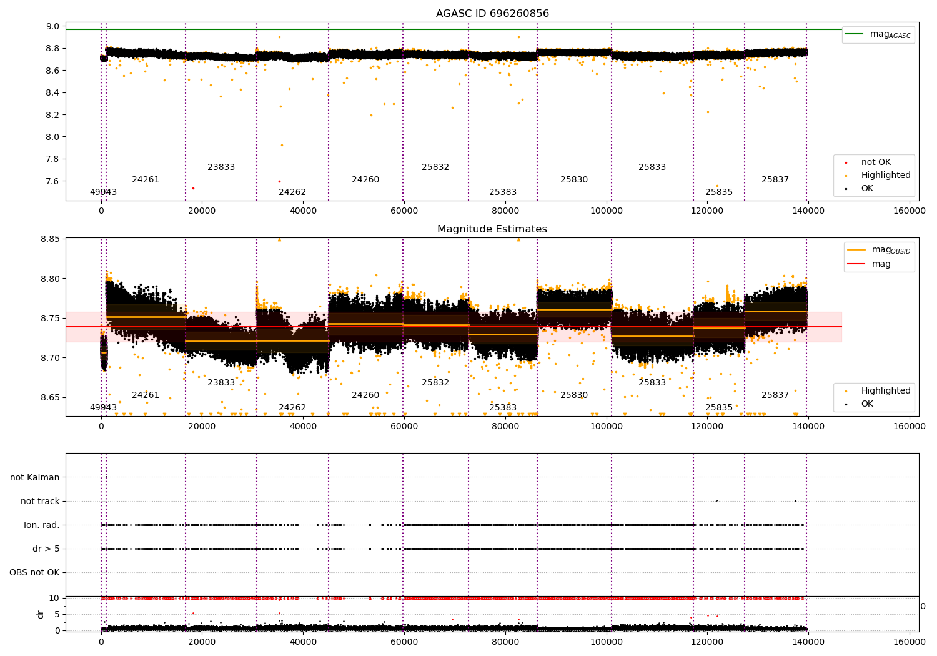The height and width of the screenshot is (656, 937).
Task: Click obsid label 24261 in top plot
Action: tap(146, 179)
